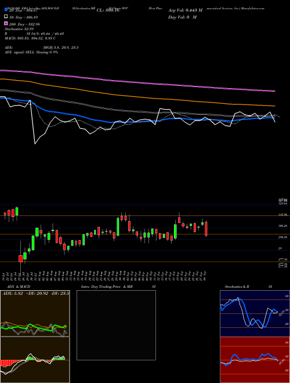290x383 pixels.
Task: Click the blue Stochastics mini chart
Action: point(255,313)
